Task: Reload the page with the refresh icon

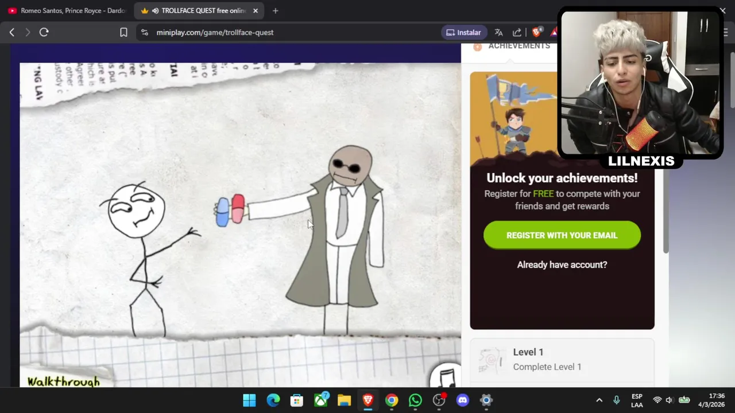Action: (x=44, y=33)
